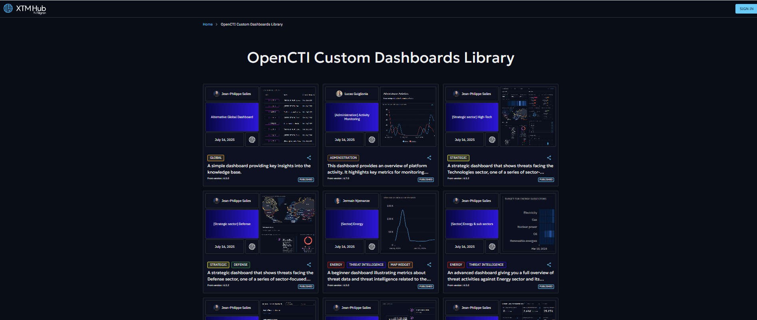This screenshot has width=757, height=320.
Task: Click the GLOBAL tag
Action: click(216, 158)
